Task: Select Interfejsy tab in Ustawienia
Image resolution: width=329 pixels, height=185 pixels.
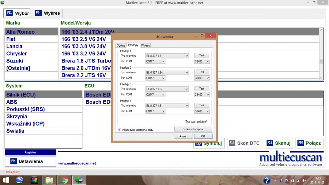Action: pos(133,45)
